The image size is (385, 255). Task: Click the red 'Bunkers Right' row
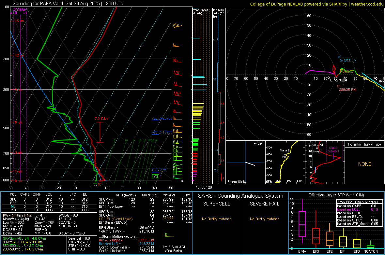pos(127,240)
